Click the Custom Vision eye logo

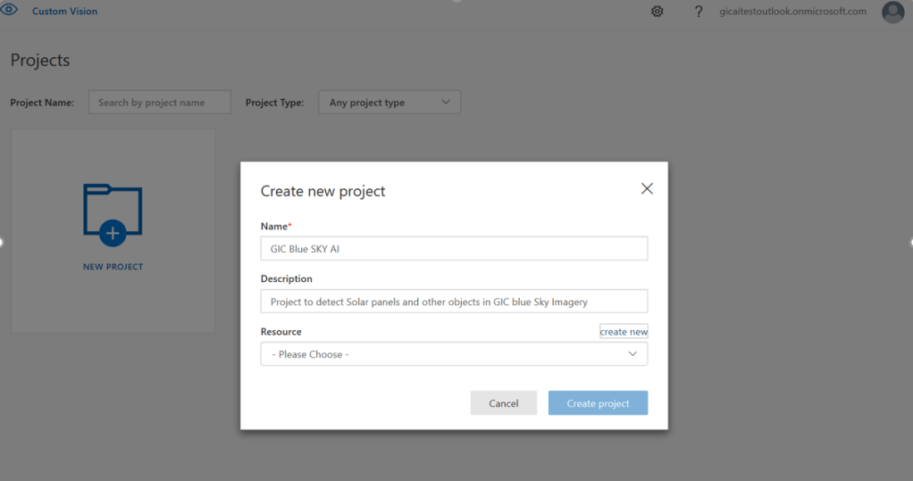coord(10,11)
